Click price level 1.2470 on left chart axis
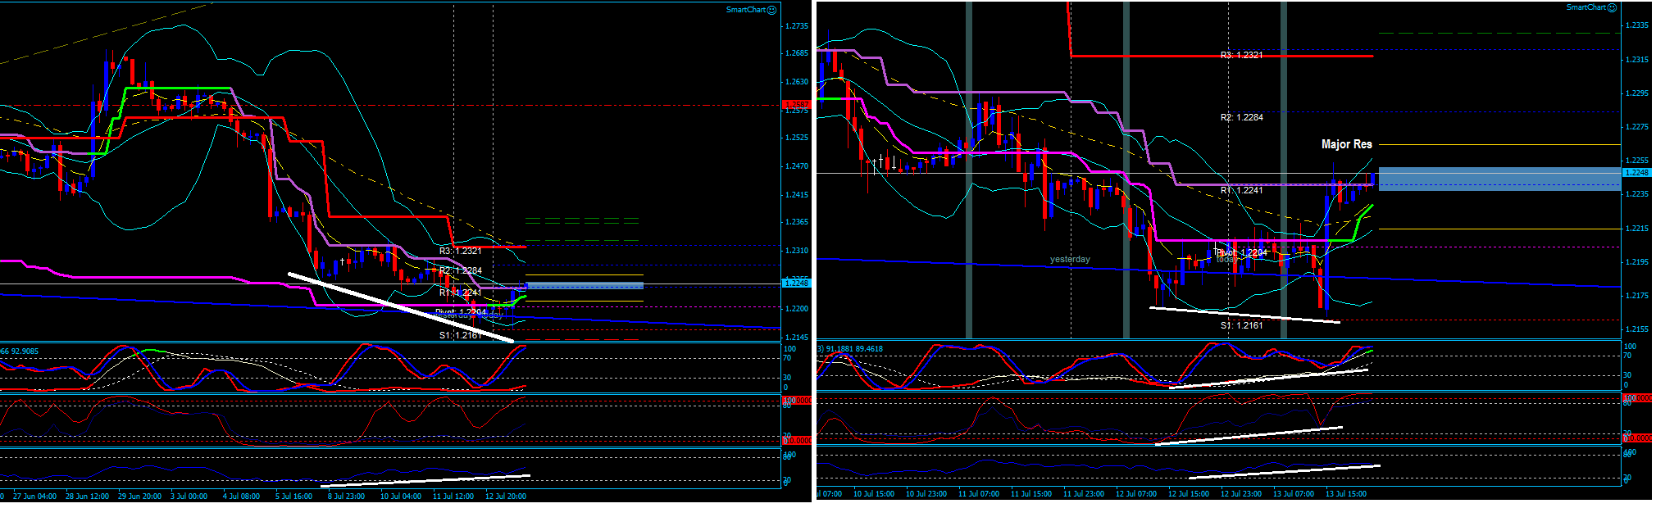 pos(797,166)
